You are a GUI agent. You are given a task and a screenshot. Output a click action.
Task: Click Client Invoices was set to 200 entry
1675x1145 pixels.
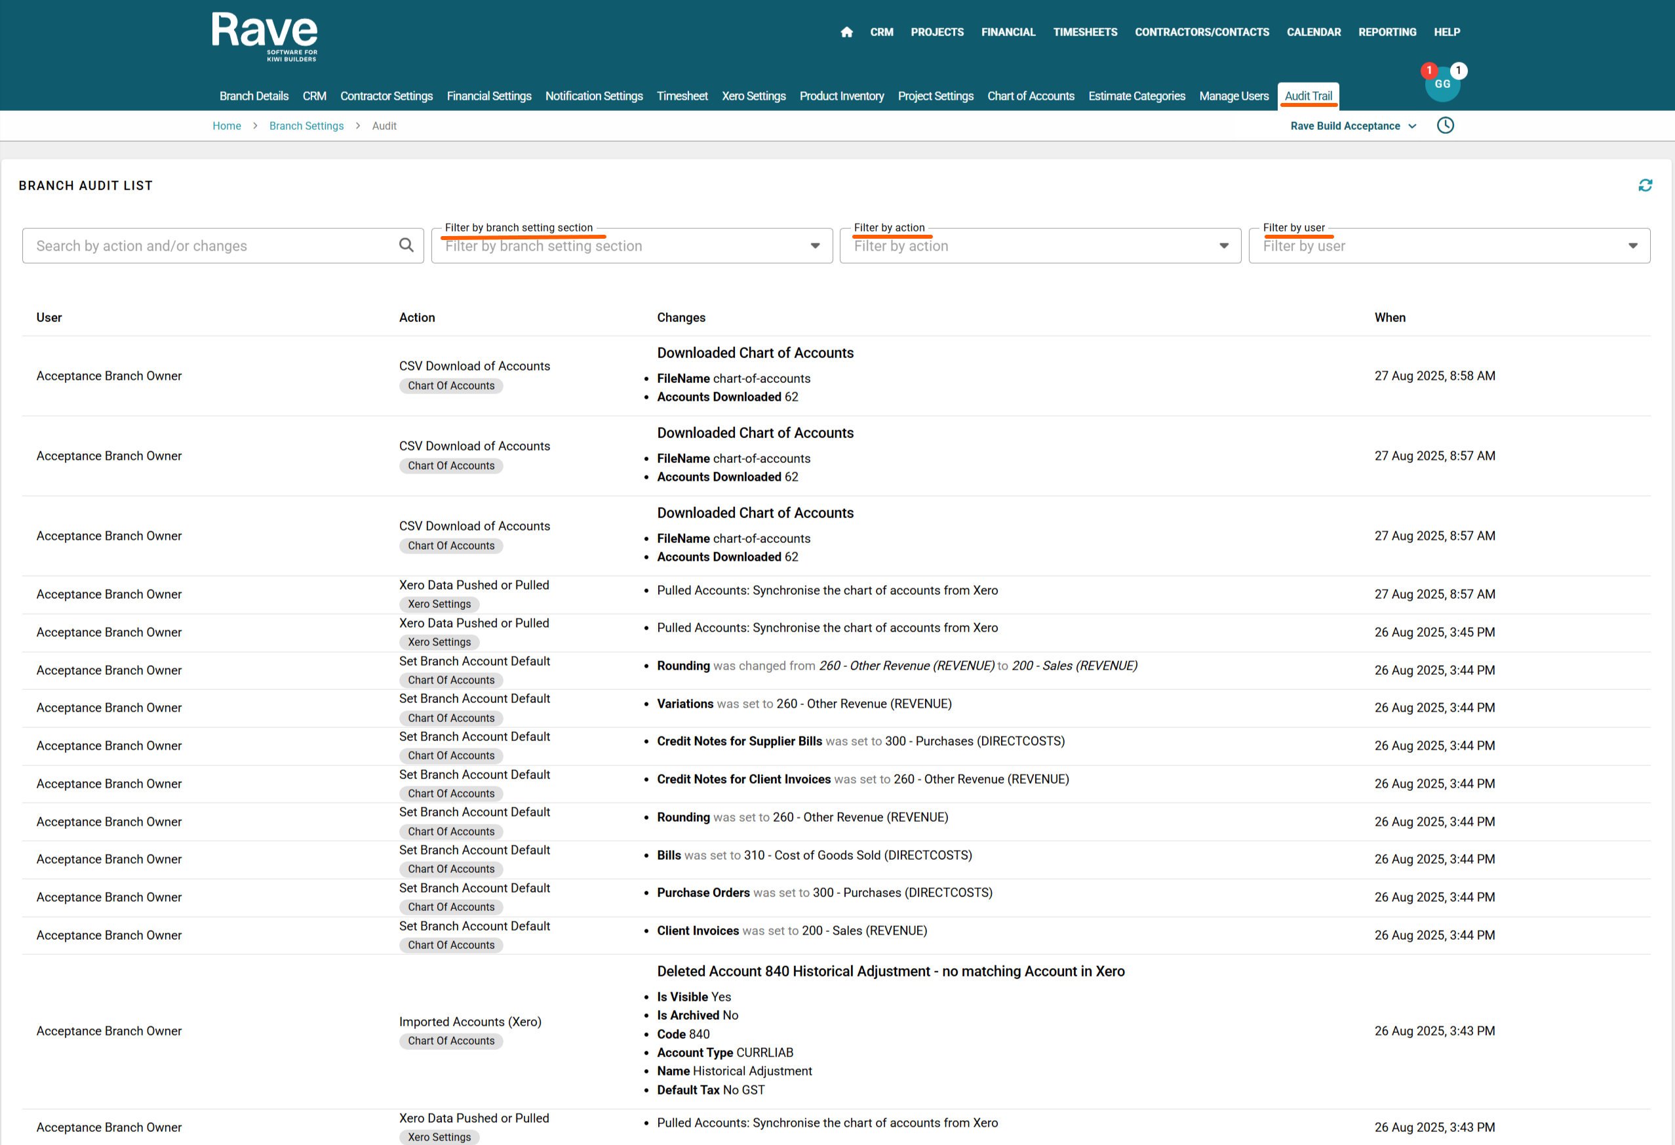[791, 931]
